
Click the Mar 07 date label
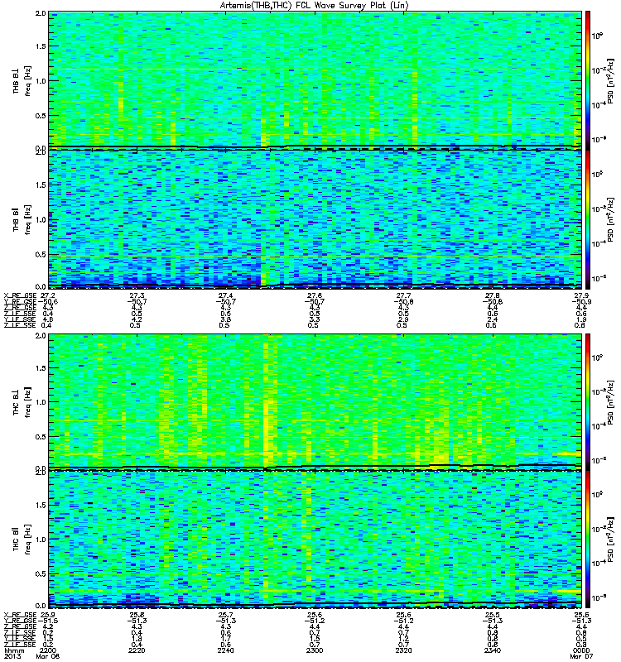581,656
